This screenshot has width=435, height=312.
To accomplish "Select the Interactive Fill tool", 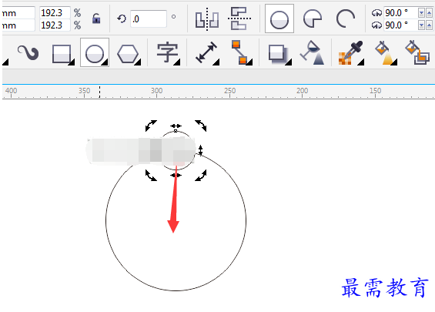I will click(384, 52).
